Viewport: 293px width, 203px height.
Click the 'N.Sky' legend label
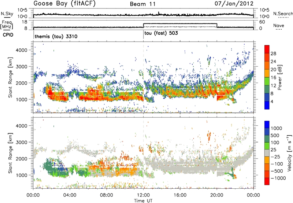(x=7, y=14)
